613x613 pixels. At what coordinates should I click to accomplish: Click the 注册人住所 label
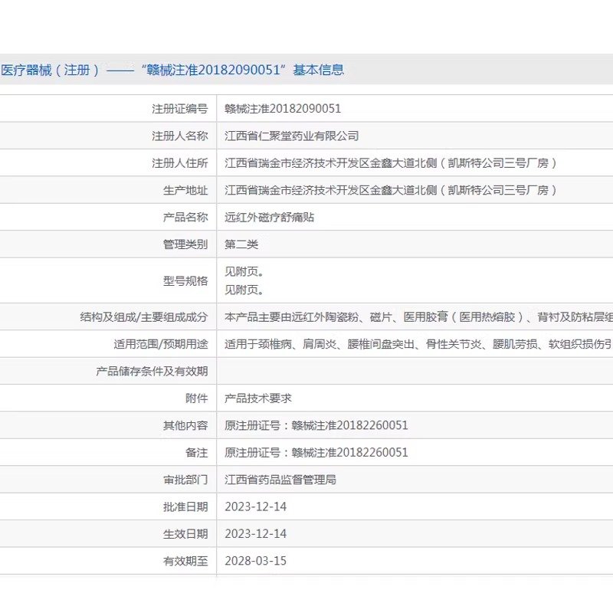pos(180,162)
